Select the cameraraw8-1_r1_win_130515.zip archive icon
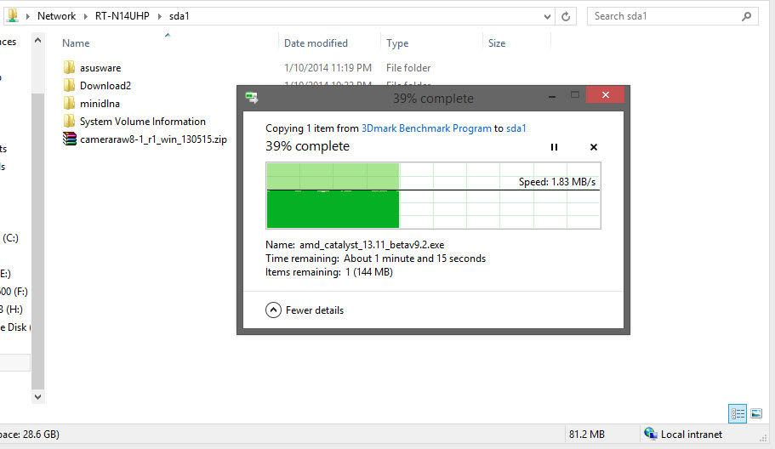 [x=70, y=139]
